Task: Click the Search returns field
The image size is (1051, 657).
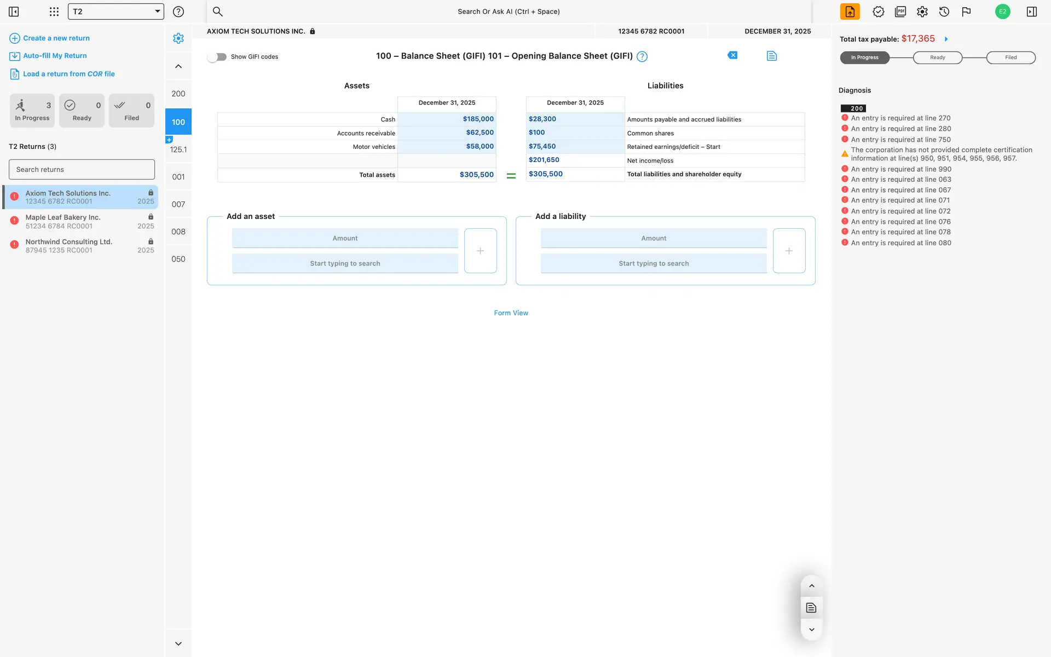Action: pos(82,170)
